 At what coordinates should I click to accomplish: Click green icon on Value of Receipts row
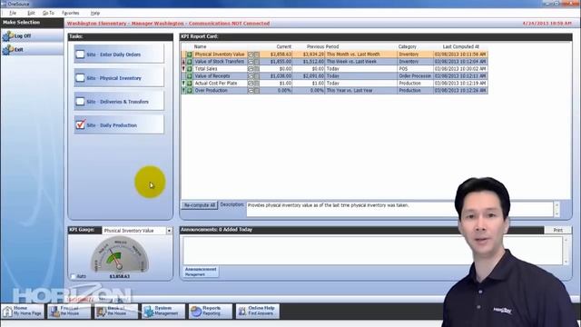190,76
